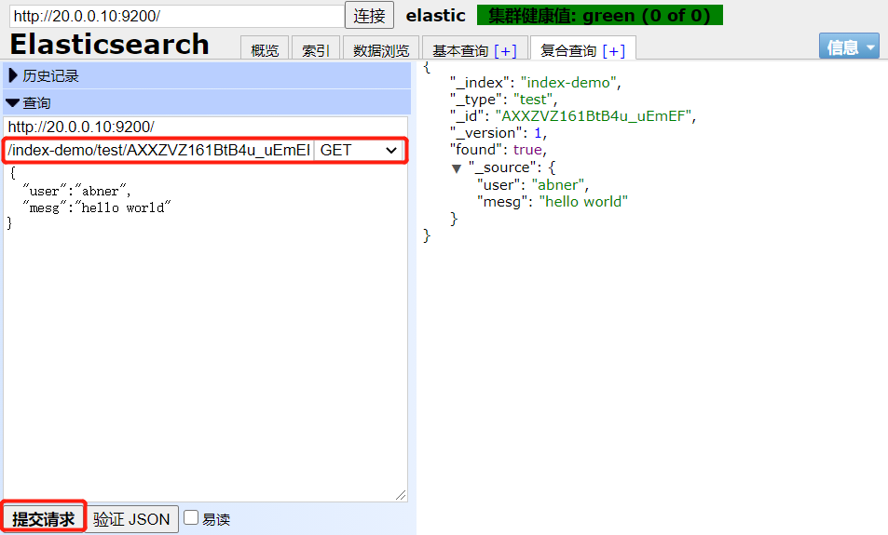
Task: Focus the cluster URL field at top
Action: click(177, 16)
